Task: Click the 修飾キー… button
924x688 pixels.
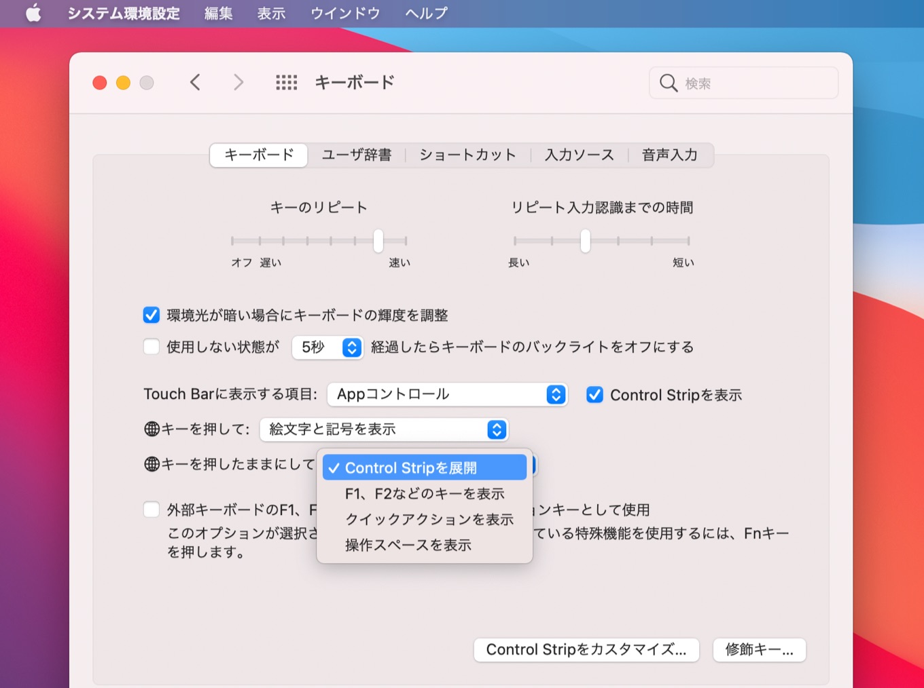Action: coord(759,649)
